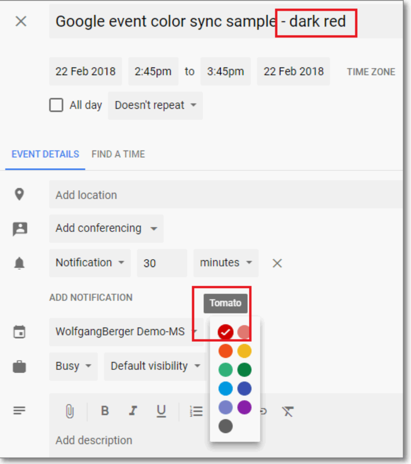This screenshot has height=464, width=411.
Task: Attach a file with paperclip icon
Action: (x=70, y=411)
